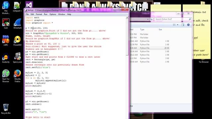
Task: Expand the Explorer address bar history dropdown
Action: (148, 19)
